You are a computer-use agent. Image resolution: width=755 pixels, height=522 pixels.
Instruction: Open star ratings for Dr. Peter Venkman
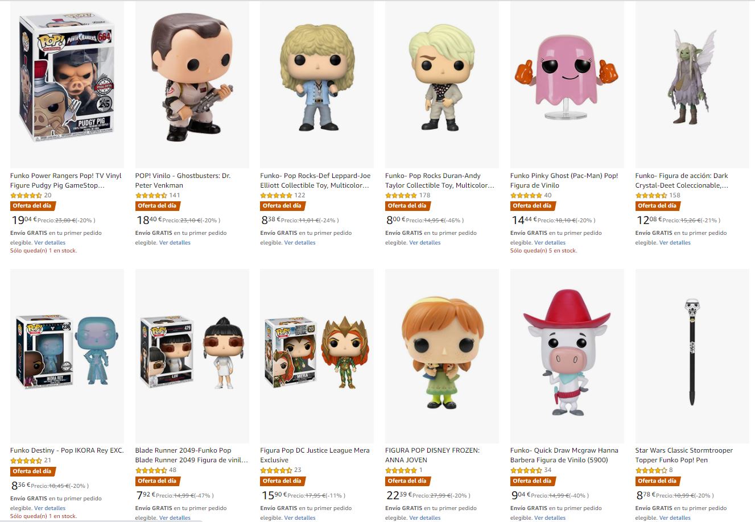click(151, 196)
